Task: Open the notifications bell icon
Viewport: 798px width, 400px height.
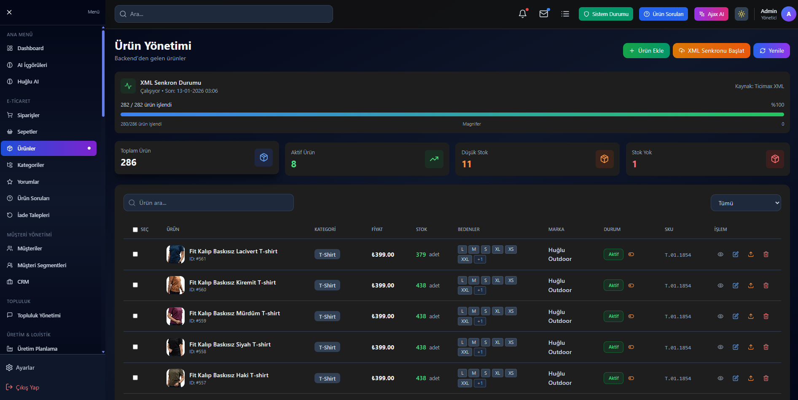Action: (522, 14)
